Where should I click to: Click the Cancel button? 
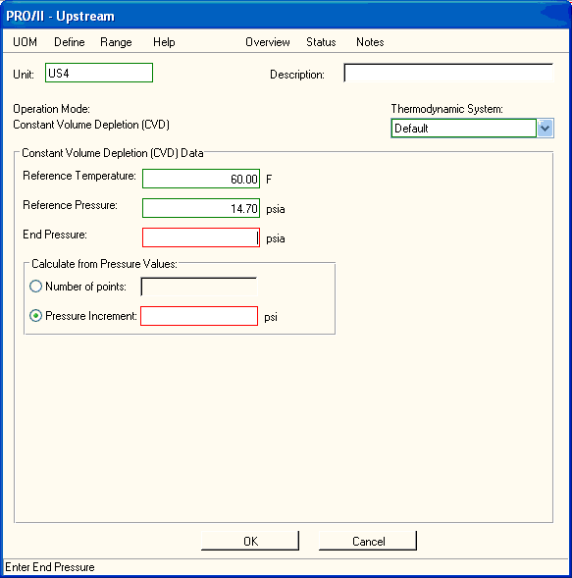368,541
